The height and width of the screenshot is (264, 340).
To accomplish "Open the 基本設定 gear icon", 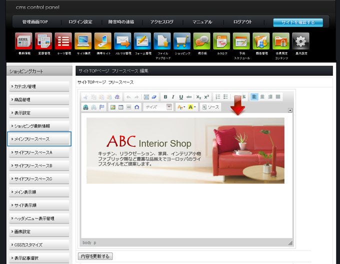I will (300, 41).
